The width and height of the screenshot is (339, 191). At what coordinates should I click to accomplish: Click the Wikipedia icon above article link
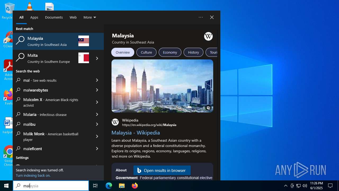115,122
